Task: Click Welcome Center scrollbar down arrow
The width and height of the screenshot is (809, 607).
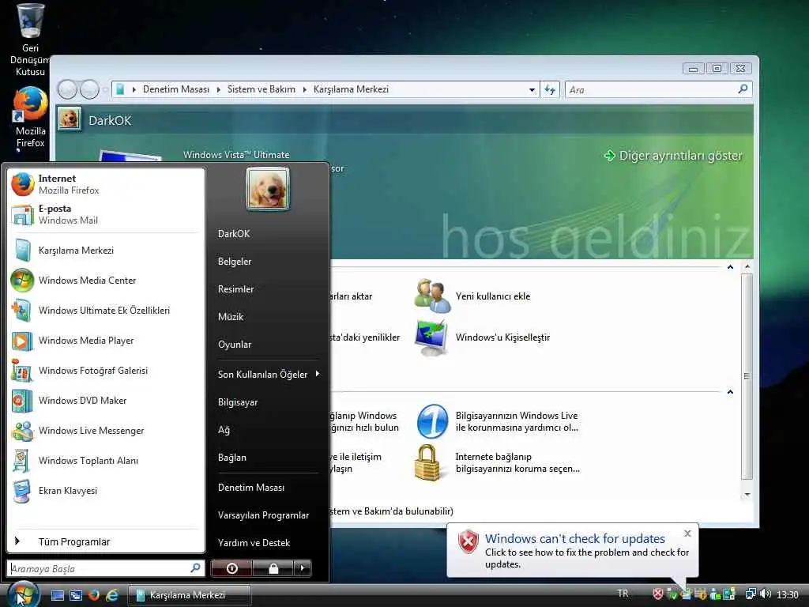Action: [x=747, y=495]
